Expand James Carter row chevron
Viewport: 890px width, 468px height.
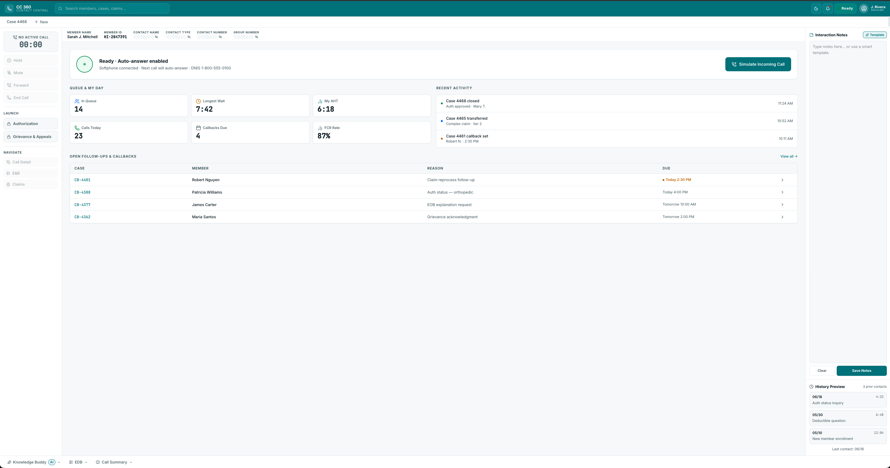coord(782,205)
